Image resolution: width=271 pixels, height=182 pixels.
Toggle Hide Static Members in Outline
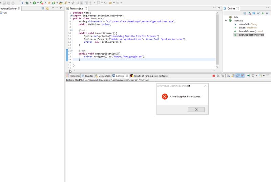[x=258, y=13]
